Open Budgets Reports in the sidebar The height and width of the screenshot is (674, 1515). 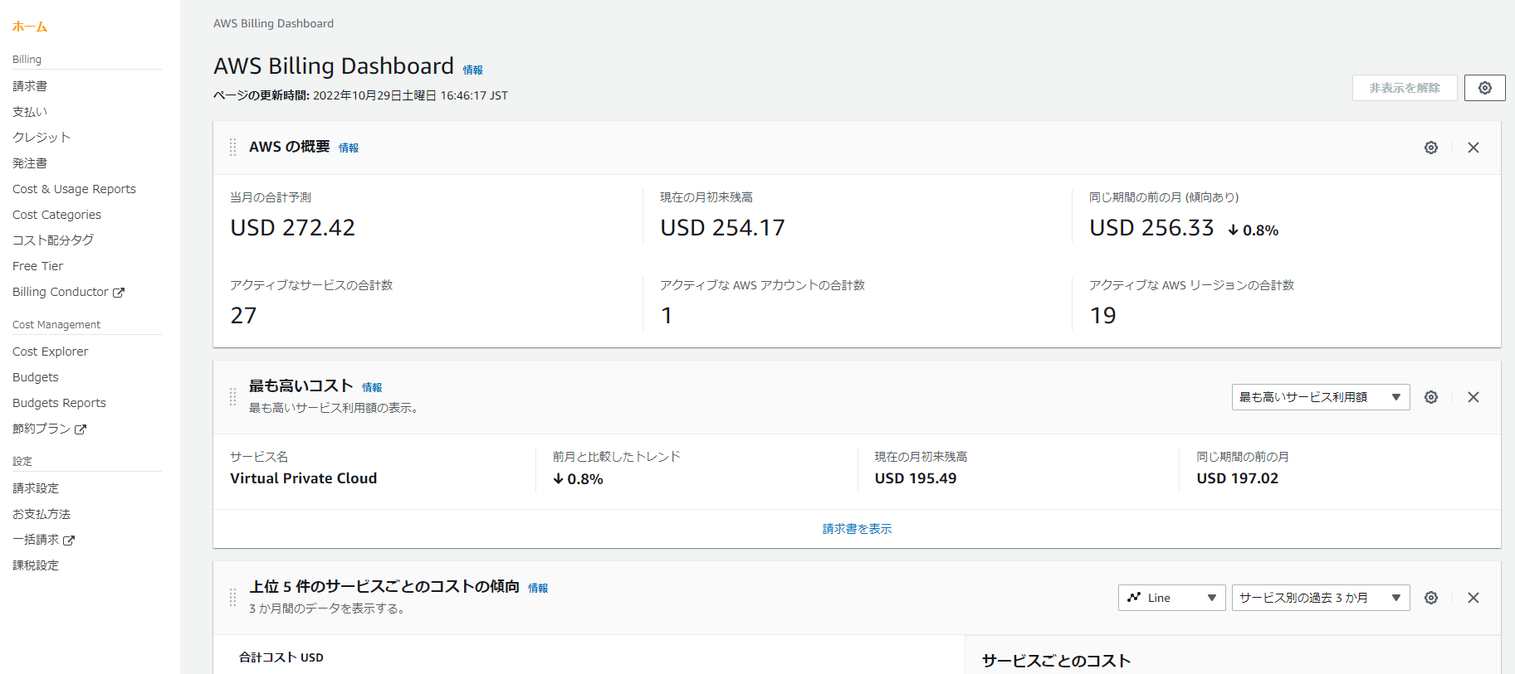point(59,403)
